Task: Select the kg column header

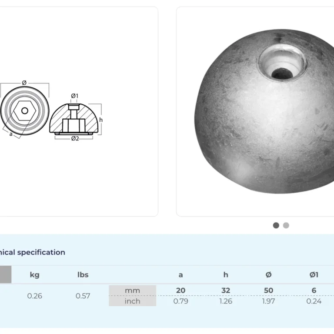Action: pyautogui.click(x=34, y=274)
